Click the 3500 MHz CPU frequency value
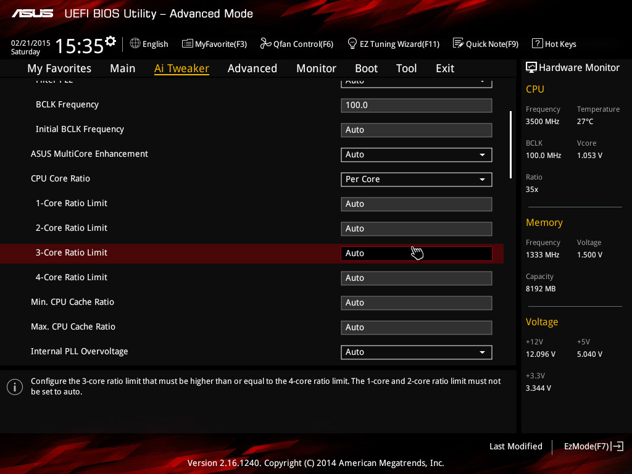 tap(543, 122)
